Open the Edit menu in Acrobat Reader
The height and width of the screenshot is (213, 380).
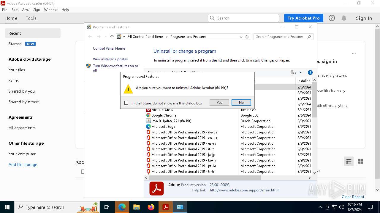(15, 10)
